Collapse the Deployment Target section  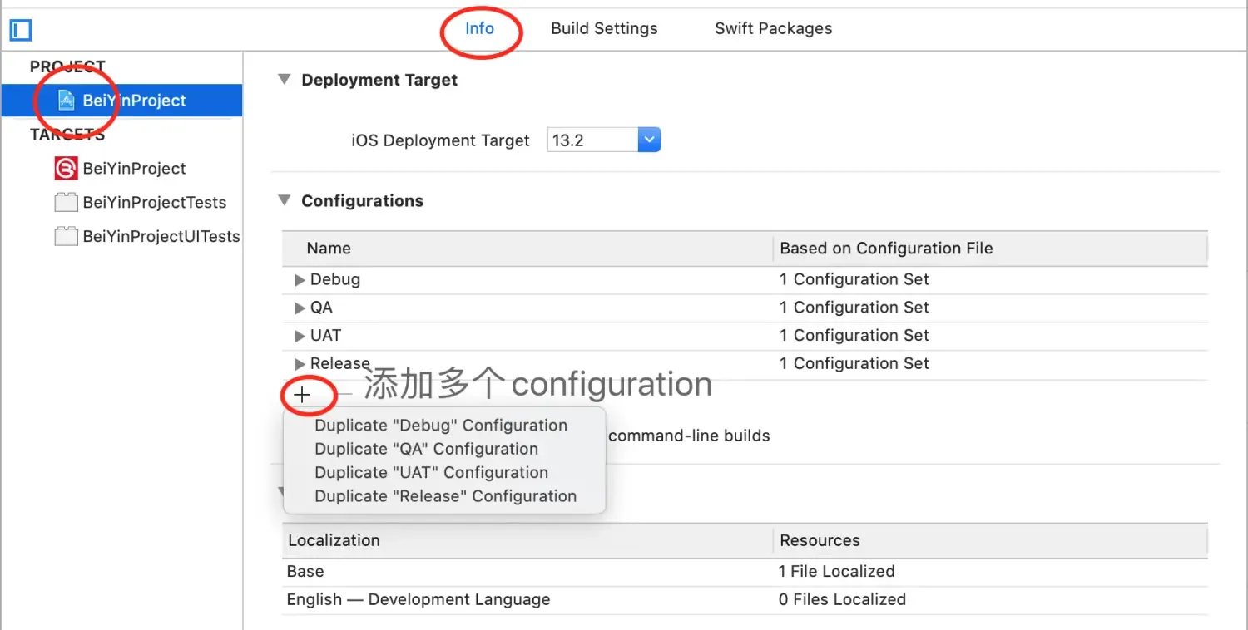click(284, 79)
